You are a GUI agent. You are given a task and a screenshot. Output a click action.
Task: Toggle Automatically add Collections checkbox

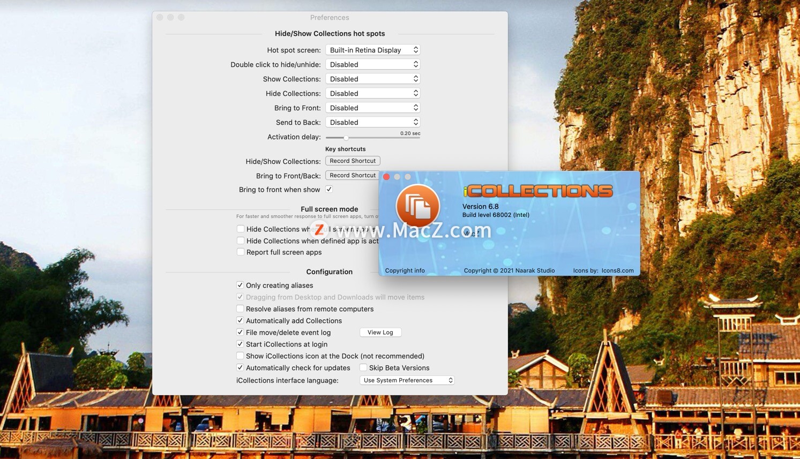240,321
